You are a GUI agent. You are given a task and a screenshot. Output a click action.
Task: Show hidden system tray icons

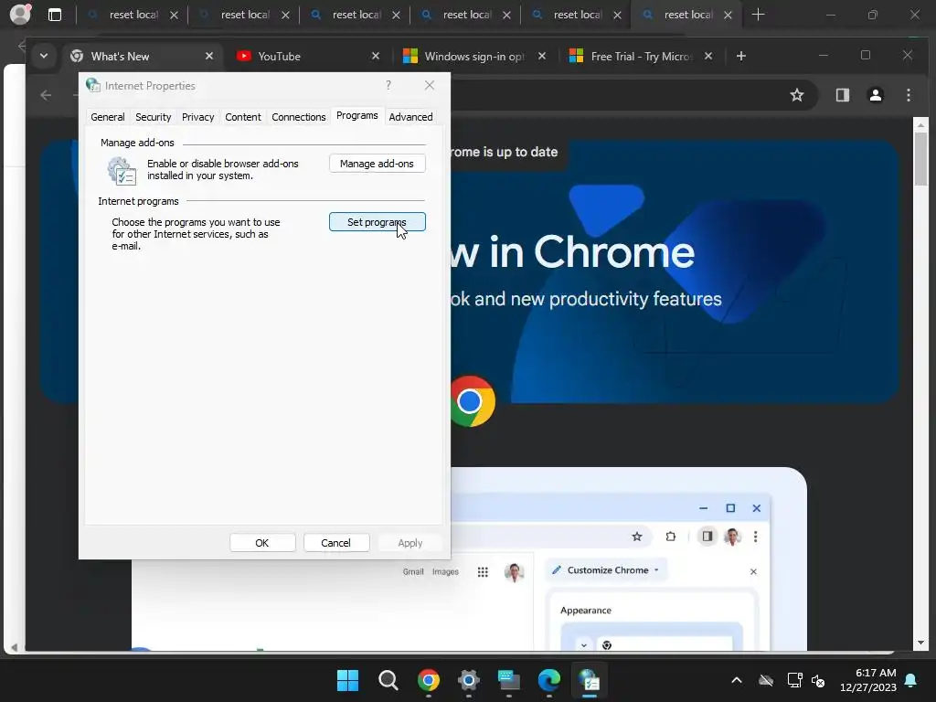[737, 680]
